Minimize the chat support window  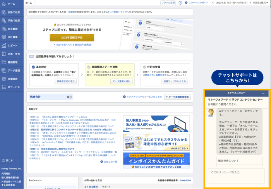click(263, 93)
